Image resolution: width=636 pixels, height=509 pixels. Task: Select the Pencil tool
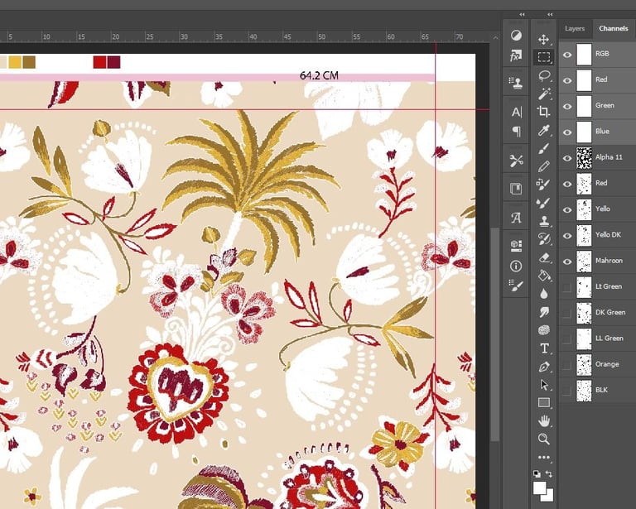coord(543,166)
